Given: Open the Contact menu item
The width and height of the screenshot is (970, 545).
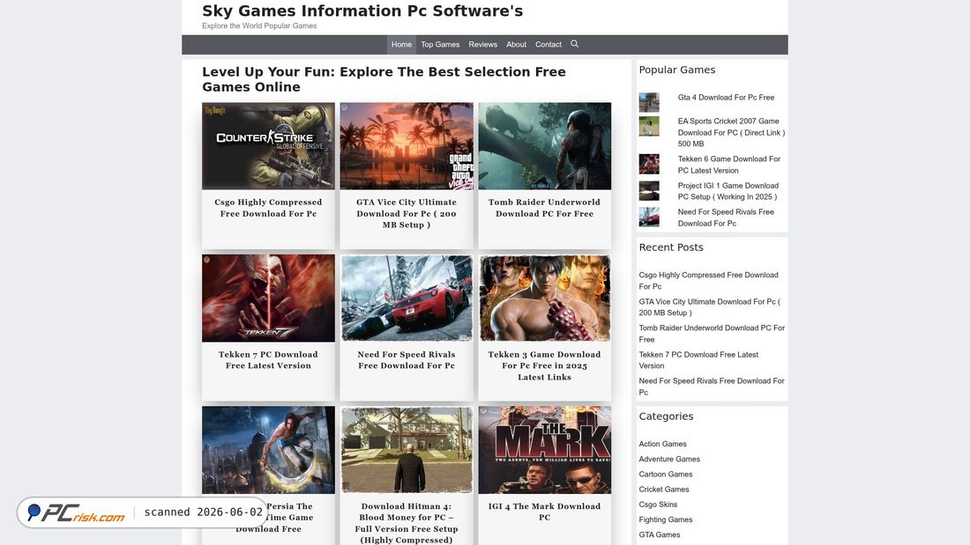Looking at the screenshot, I should tap(548, 45).
